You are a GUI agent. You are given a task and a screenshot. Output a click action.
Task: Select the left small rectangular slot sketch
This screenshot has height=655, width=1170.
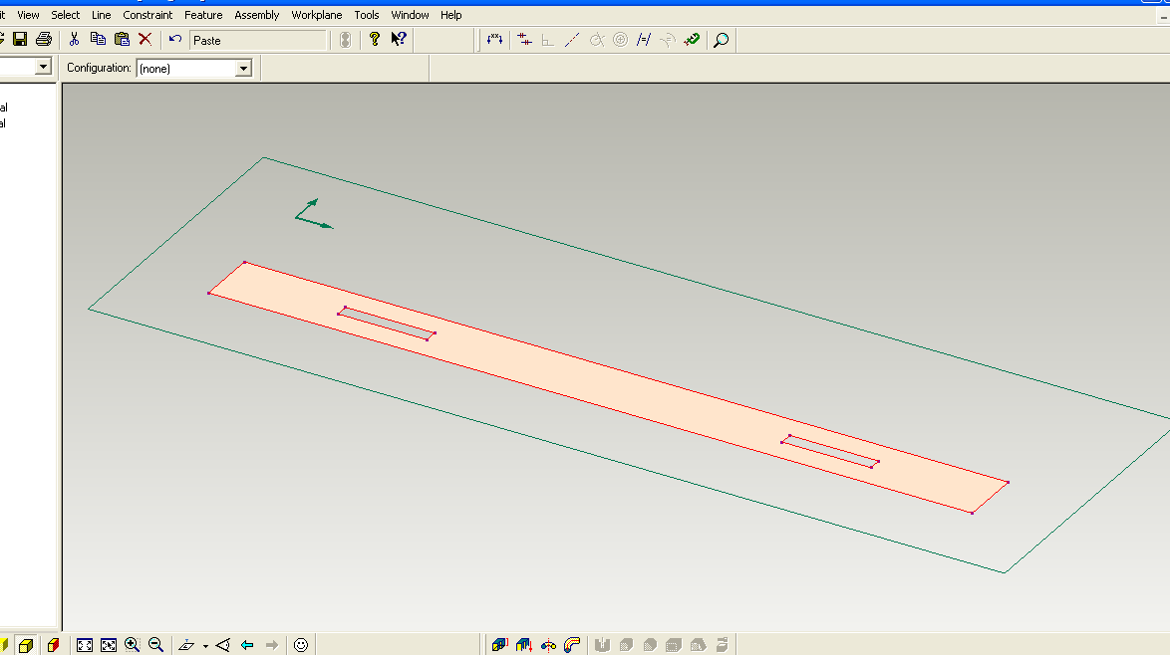point(387,324)
